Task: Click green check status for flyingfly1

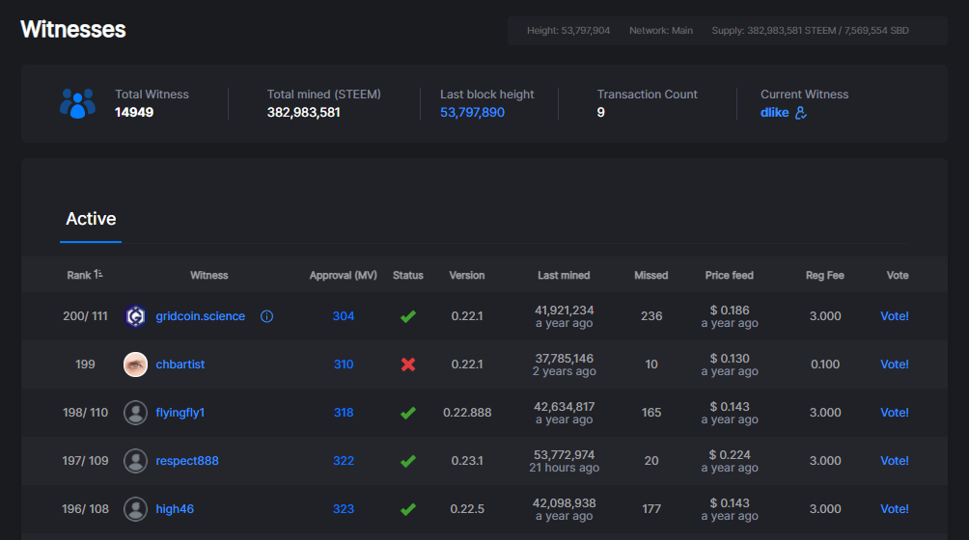Action: pyautogui.click(x=408, y=413)
